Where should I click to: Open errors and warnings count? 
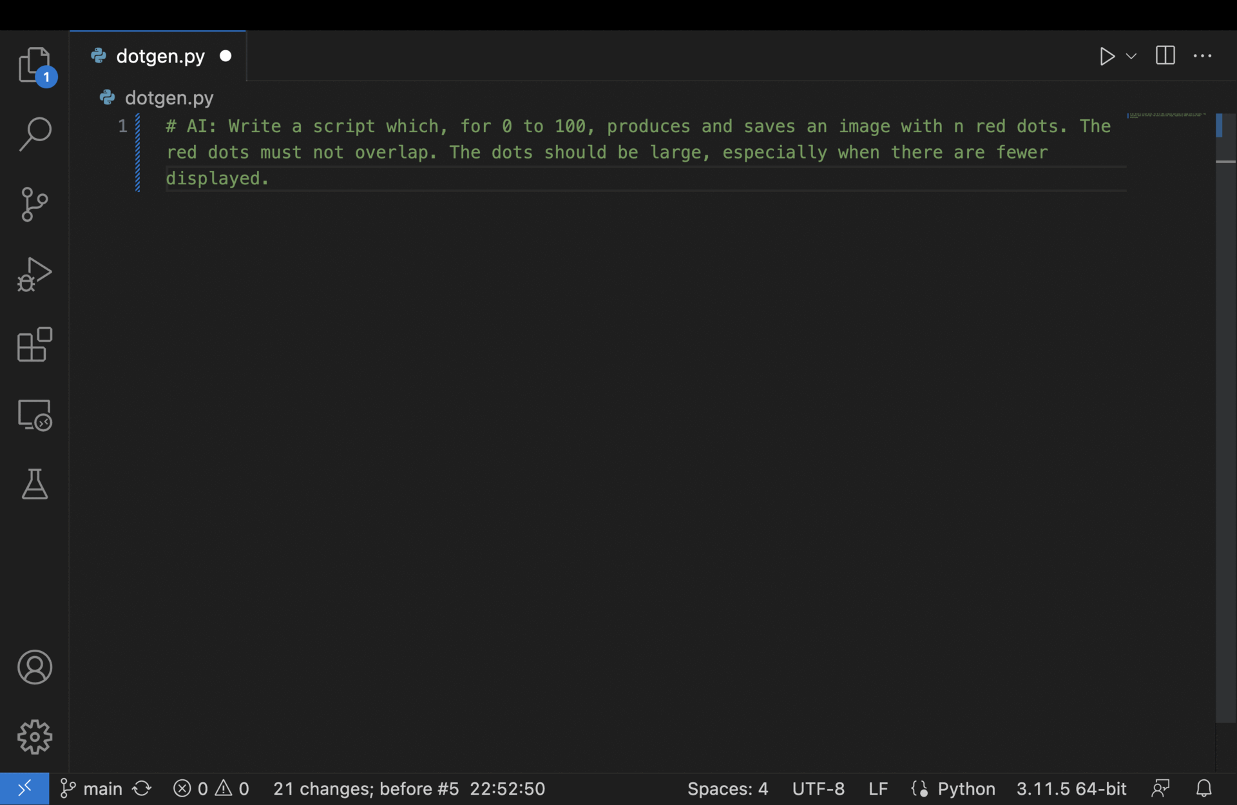[211, 789]
